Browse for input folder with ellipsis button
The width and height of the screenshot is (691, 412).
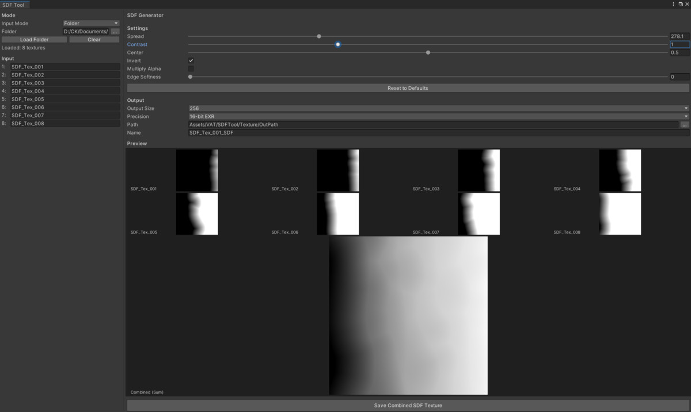pos(115,32)
